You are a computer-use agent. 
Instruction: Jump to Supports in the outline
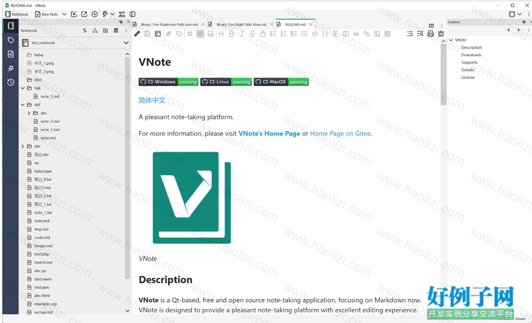(469, 62)
